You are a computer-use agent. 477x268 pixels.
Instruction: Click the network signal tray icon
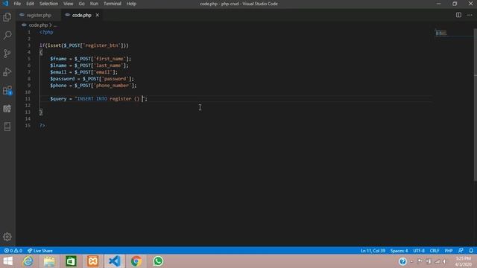pos(437,261)
